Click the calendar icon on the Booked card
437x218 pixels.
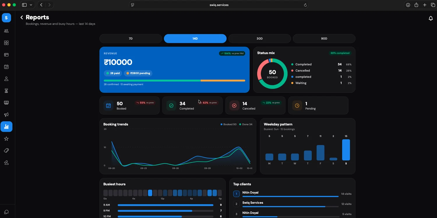click(108, 106)
